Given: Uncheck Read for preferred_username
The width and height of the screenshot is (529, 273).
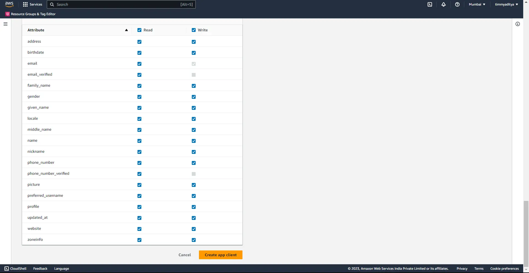Looking at the screenshot, I should point(139,196).
